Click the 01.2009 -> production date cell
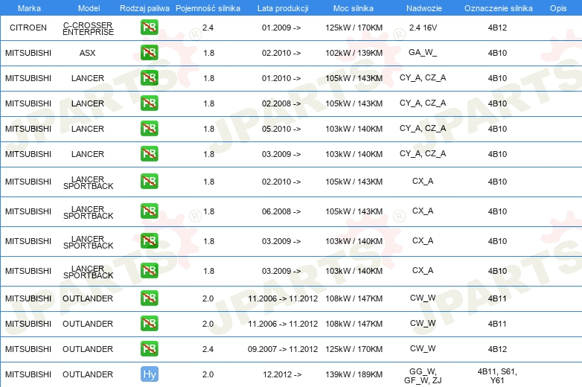This screenshot has height=387, width=582. 281,28
